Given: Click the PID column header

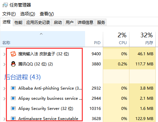Looking at the screenshot, I should pyautogui.click(x=94, y=39).
